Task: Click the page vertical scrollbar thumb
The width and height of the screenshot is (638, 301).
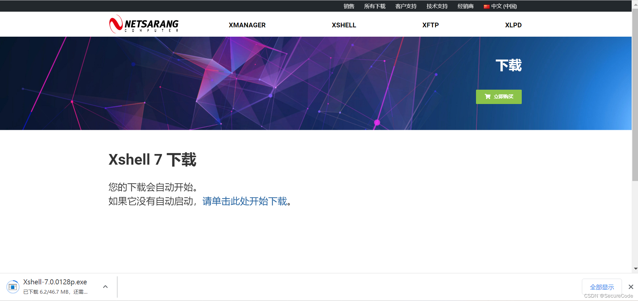Action: (635, 95)
